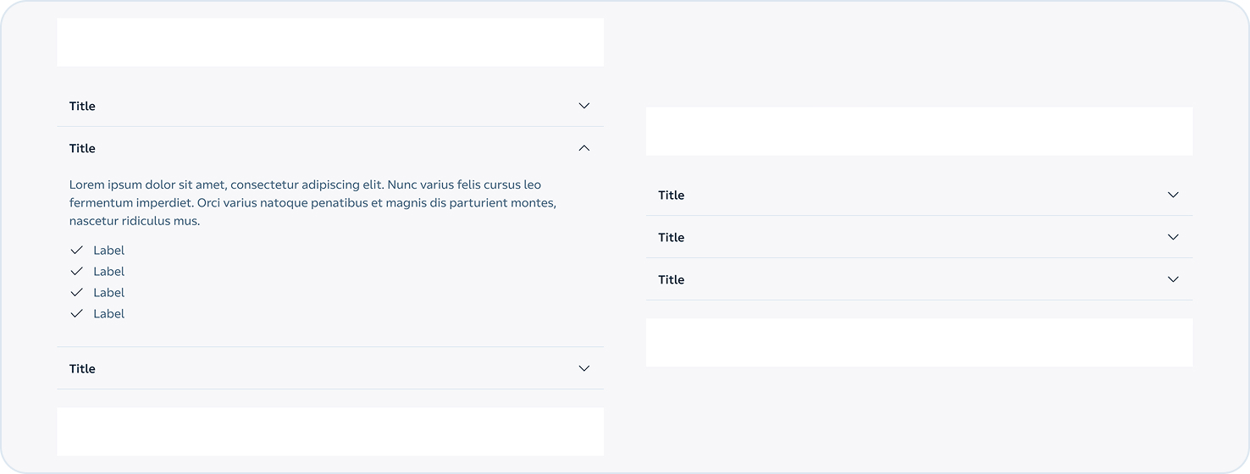
Task: Expand the topmost Title row in the left accordion
Action: click(330, 106)
